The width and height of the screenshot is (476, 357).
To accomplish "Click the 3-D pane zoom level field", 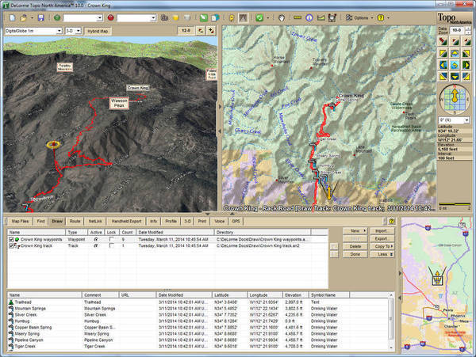I will pyautogui.click(x=186, y=31).
